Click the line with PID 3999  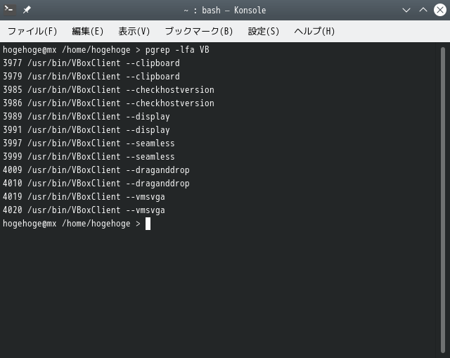pos(89,157)
